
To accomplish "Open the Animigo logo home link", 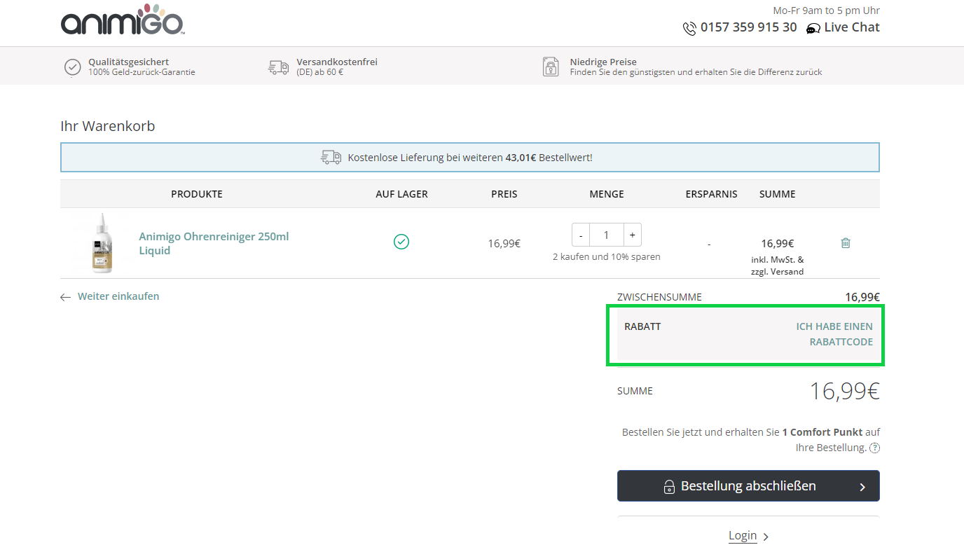I will click(123, 21).
